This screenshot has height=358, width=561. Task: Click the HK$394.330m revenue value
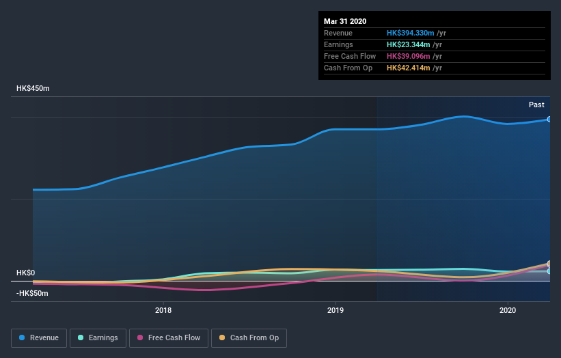[411, 33]
